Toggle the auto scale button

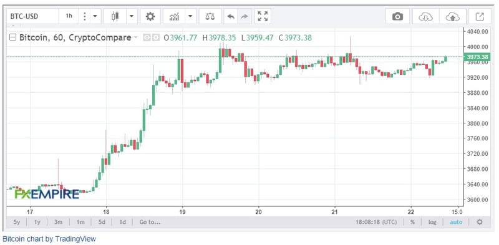pos(456,222)
